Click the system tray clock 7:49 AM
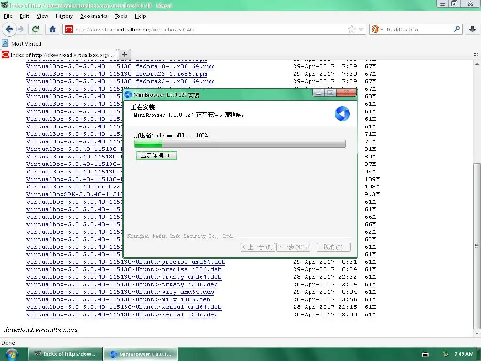Screen dimensions: 481x361 tap(464, 354)
